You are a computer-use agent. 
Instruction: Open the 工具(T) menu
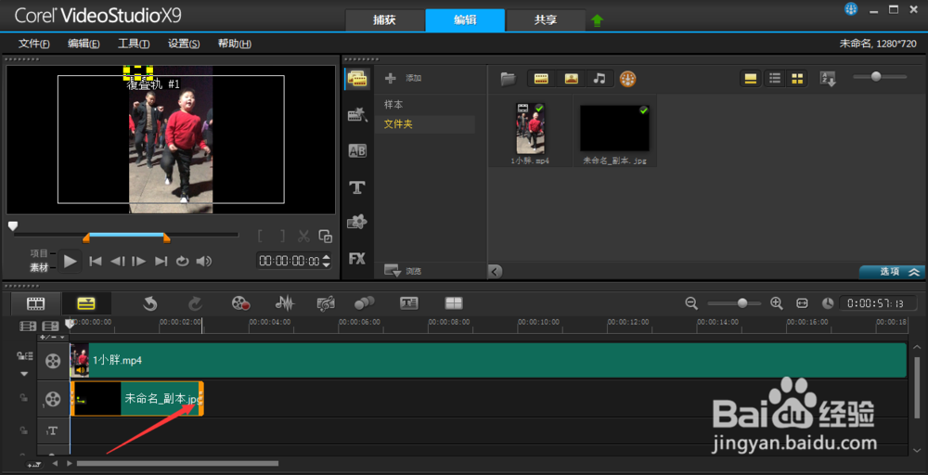coord(133,44)
